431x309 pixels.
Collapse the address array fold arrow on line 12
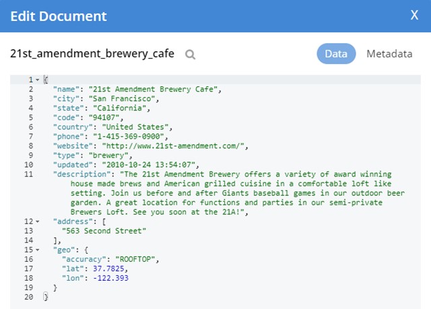point(38,221)
